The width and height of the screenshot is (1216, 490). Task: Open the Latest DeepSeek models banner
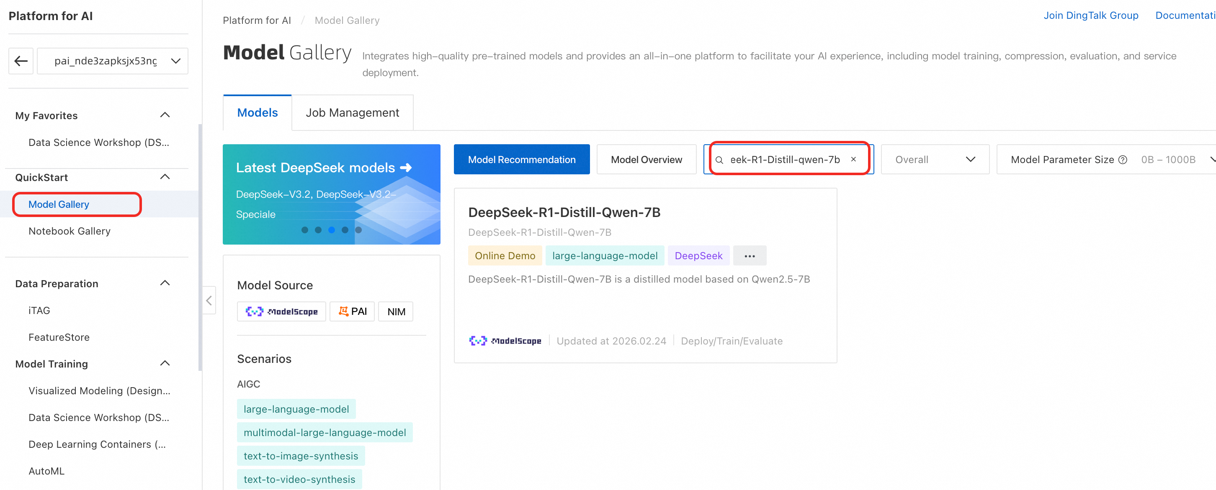pos(331,194)
